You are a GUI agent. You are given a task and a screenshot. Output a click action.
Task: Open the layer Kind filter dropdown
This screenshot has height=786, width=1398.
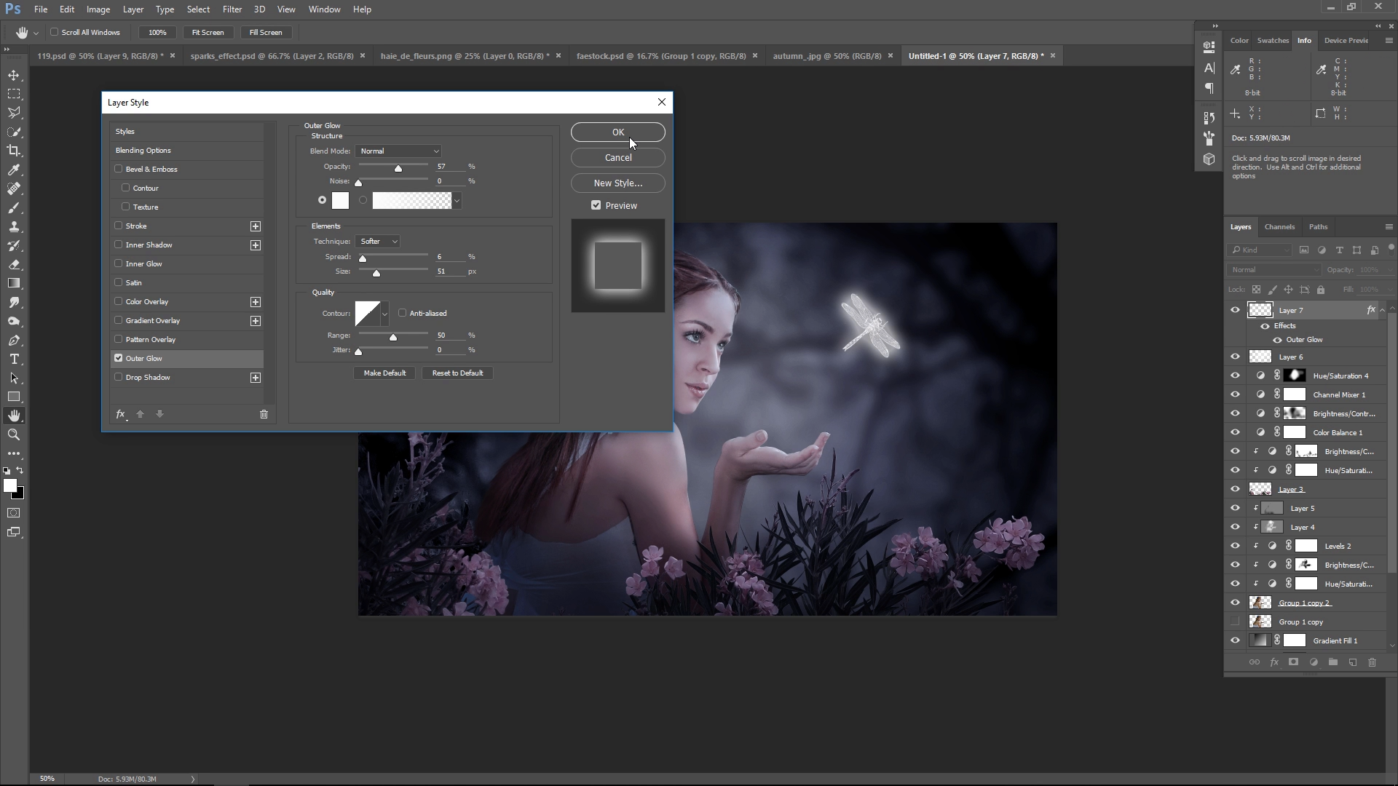[x=1260, y=250]
